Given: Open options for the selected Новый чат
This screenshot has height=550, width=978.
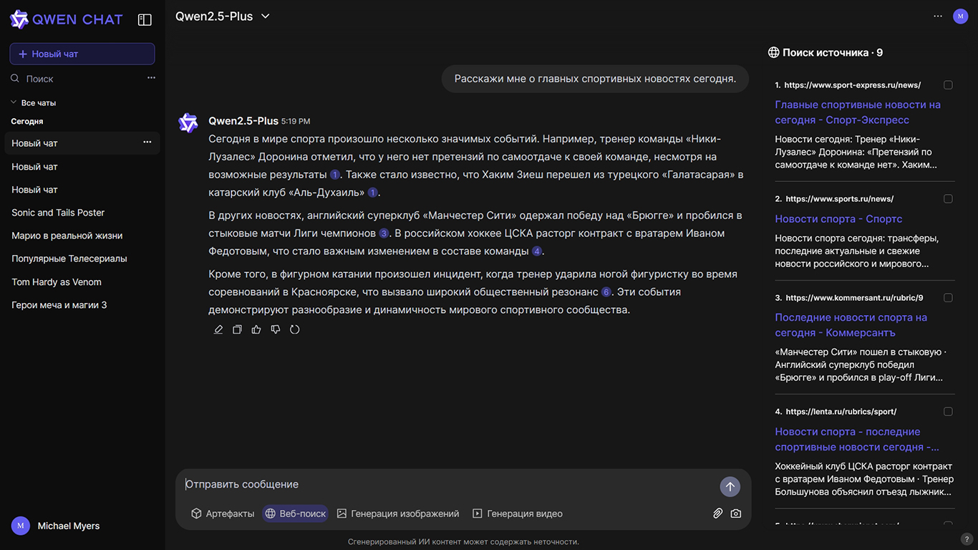Looking at the screenshot, I should tap(147, 143).
